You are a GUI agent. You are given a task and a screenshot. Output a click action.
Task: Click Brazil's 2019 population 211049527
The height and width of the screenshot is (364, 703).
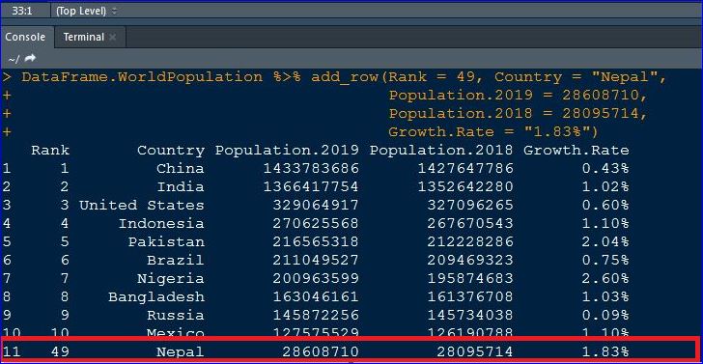coord(316,260)
